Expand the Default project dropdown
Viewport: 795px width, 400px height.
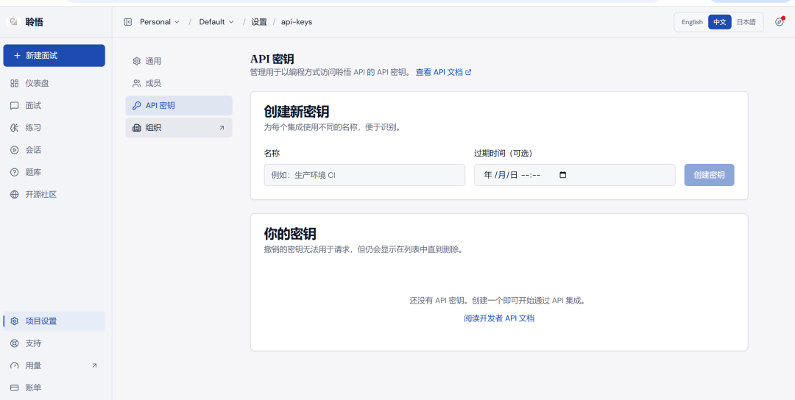point(216,22)
